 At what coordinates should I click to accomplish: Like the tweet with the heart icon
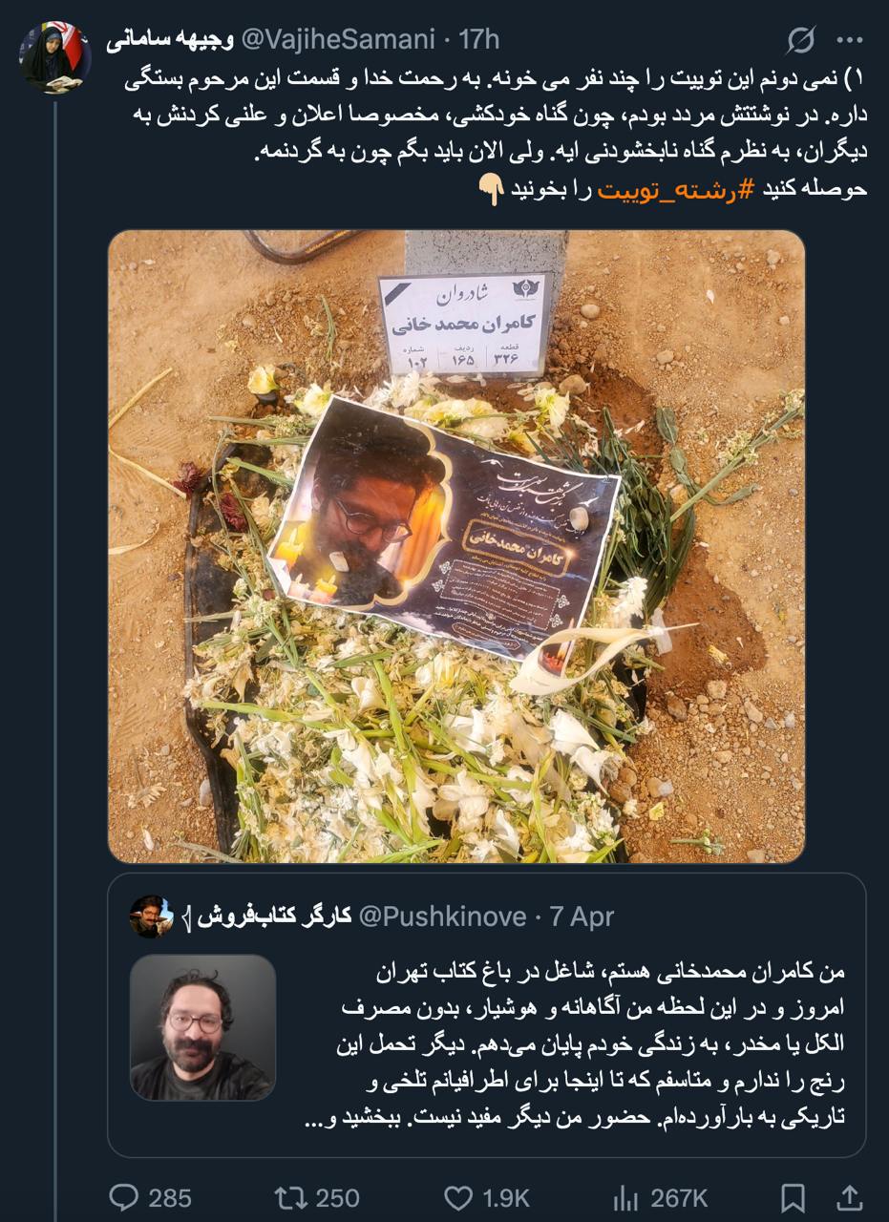coord(459,1197)
